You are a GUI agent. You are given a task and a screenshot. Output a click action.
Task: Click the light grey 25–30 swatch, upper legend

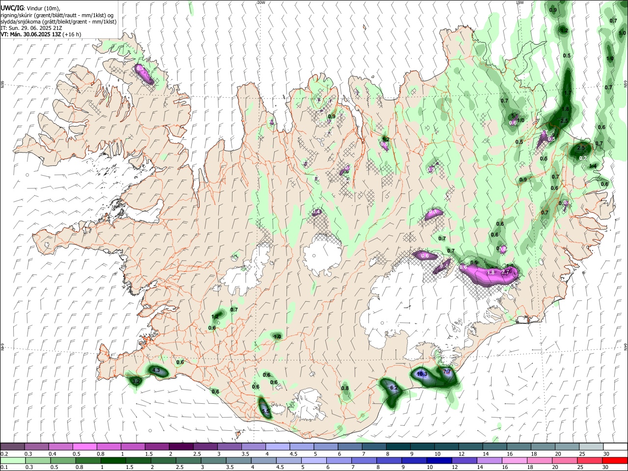[x=591, y=446]
